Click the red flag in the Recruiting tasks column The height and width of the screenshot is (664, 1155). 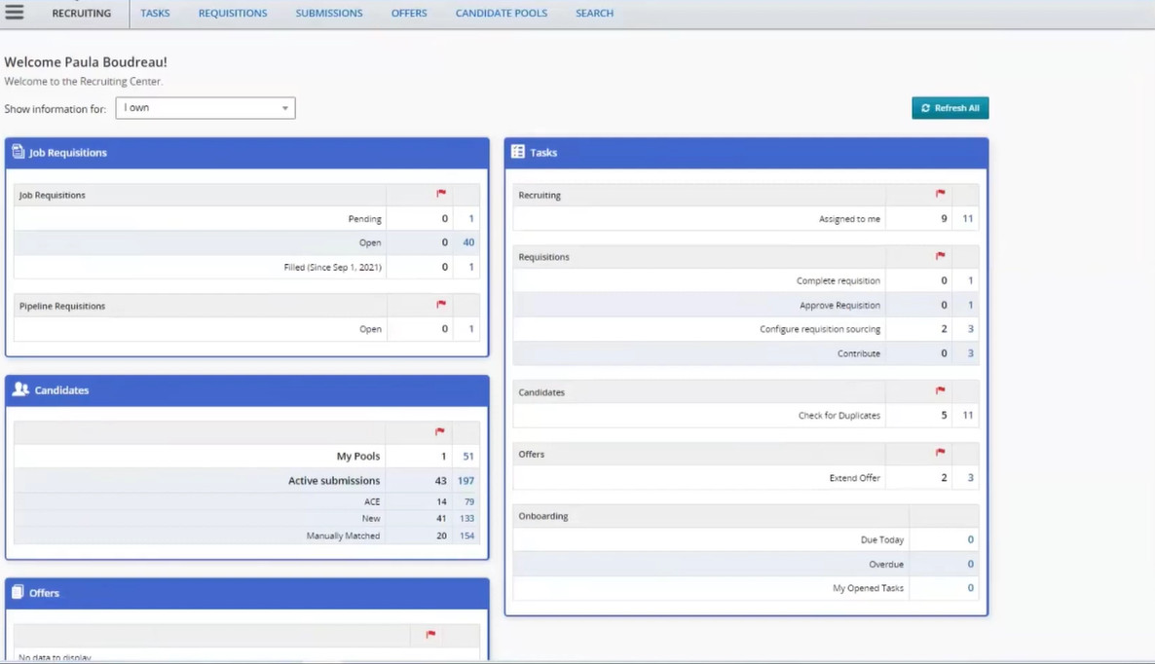pyautogui.click(x=939, y=194)
